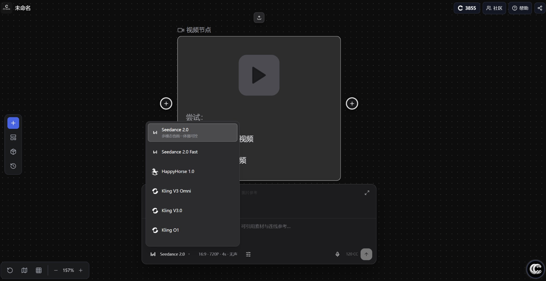Viewport: 546px width, 281px height.
Task: Open the 16:9 · 720P · 4s · 无声 settings
Action: tap(218, 254)
